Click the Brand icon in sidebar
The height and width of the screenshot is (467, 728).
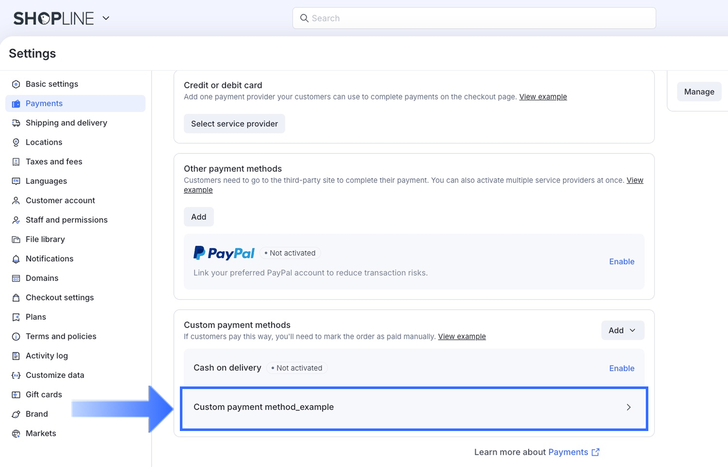click(16, 414)
